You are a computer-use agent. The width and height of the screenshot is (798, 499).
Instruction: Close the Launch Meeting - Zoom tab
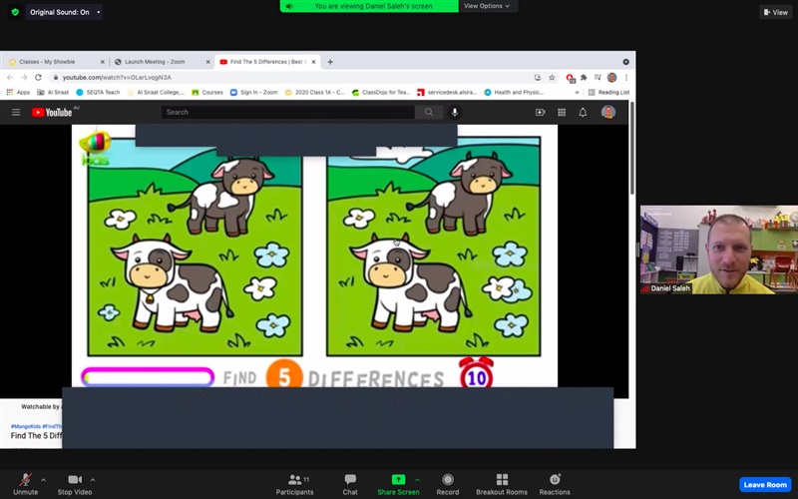point(207,62)
